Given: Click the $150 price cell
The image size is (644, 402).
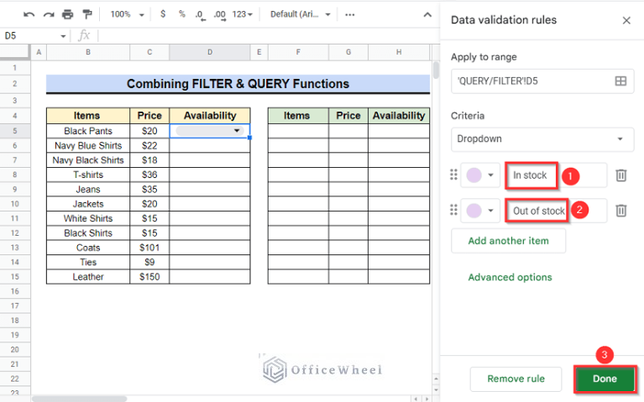Looking at the screenshot, I should (149, 277).
